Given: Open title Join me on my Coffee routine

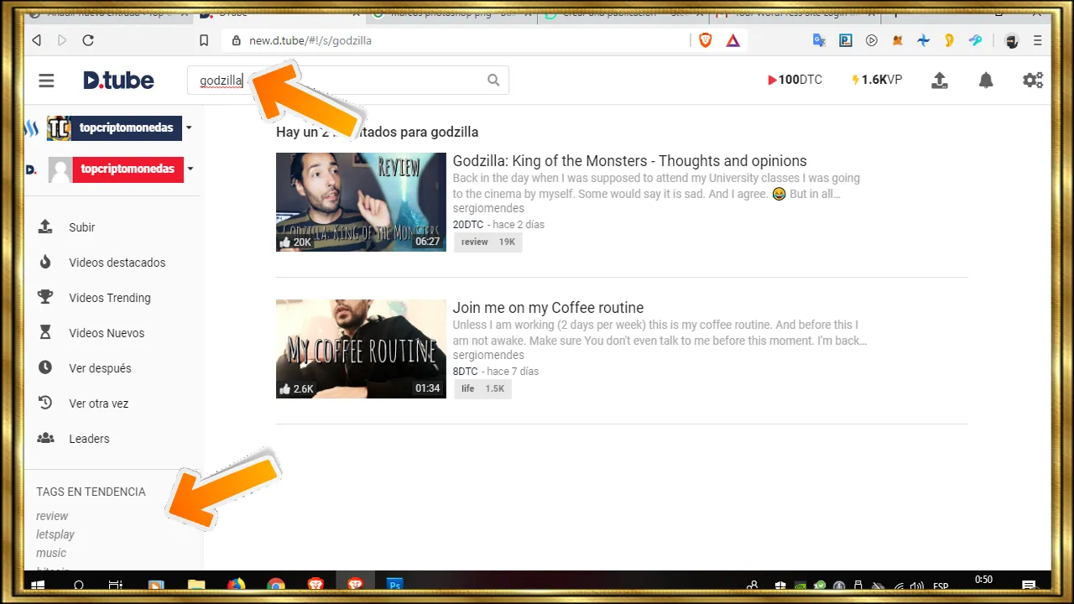Looking at the screenshot, I should pyautogui.click(x=548, y=308).
